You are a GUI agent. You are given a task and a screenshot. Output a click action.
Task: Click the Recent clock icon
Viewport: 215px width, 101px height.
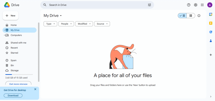click(7, 48)
